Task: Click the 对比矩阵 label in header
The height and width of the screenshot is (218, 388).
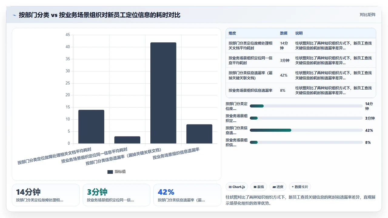Action: [x=367, y=15]
